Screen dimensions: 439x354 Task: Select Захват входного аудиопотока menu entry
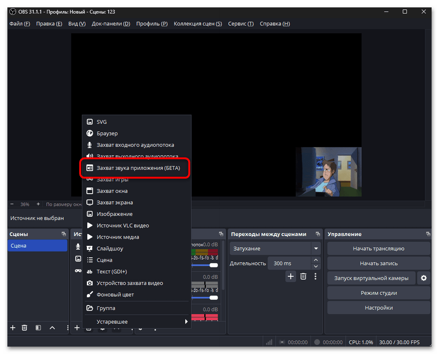point(137,145)
